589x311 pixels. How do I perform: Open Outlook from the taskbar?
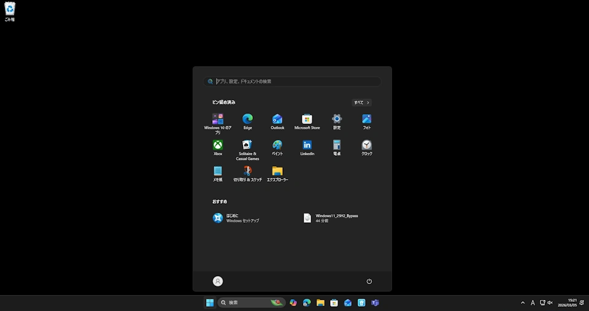coord(348,303)
